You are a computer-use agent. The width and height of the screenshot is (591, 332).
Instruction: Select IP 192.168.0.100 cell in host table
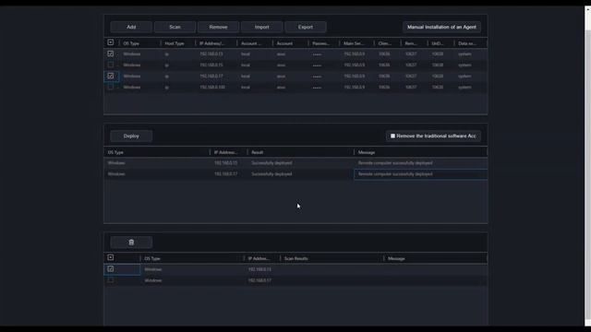212,88
